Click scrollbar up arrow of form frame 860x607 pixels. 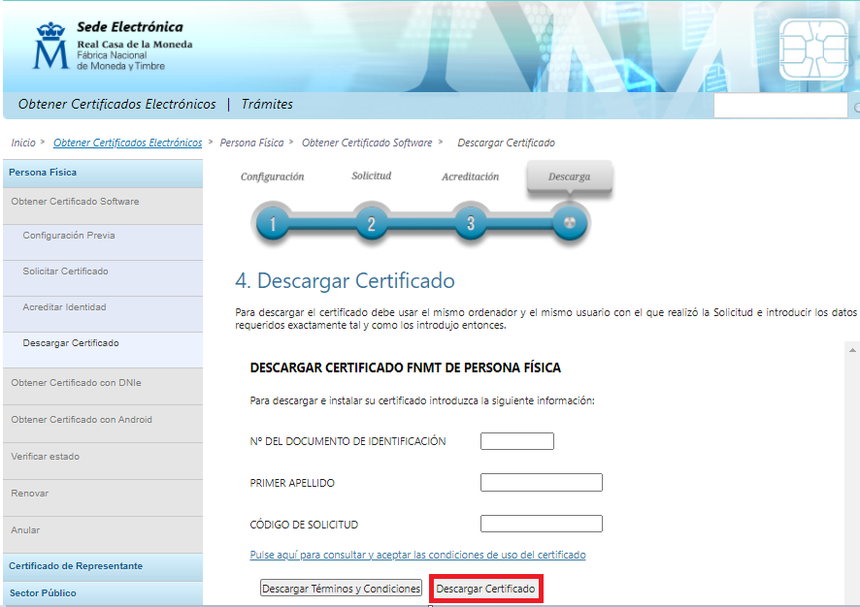852,349
